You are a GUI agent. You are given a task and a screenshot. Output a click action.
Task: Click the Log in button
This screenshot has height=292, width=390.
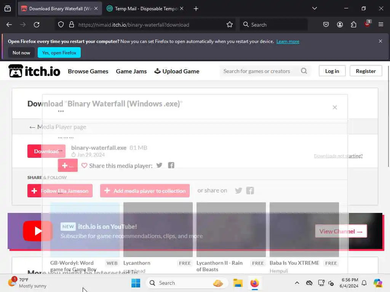pyautogui.click(x=332, y=71)
